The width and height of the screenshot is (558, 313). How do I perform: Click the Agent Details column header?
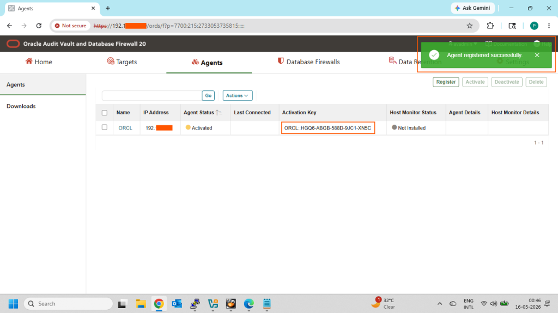[464, 113]
